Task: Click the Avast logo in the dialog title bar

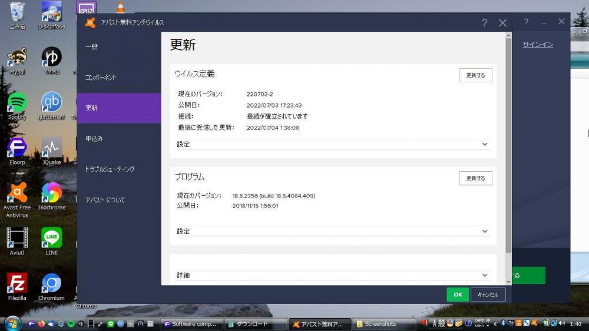Action: point(90,22)
